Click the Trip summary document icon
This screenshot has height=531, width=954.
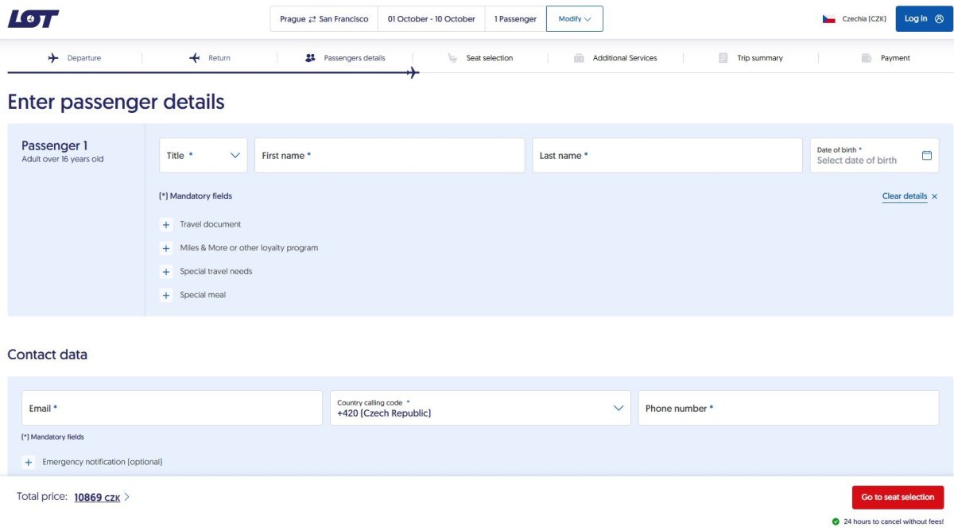click(723, 58)
